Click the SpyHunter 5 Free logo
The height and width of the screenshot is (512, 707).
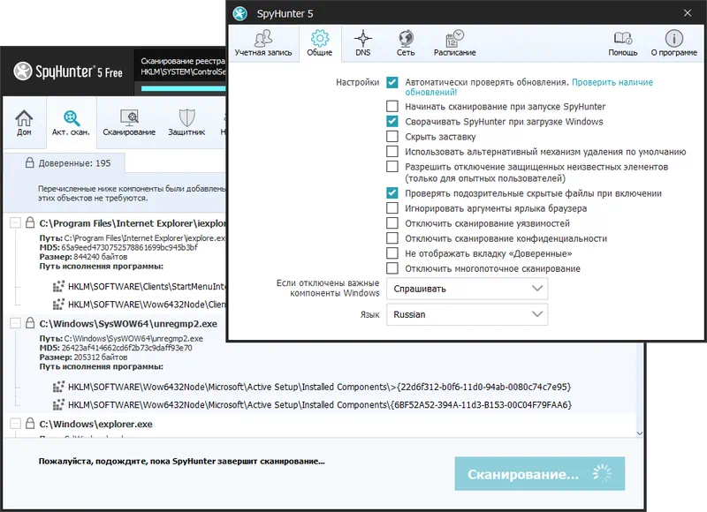68,72
